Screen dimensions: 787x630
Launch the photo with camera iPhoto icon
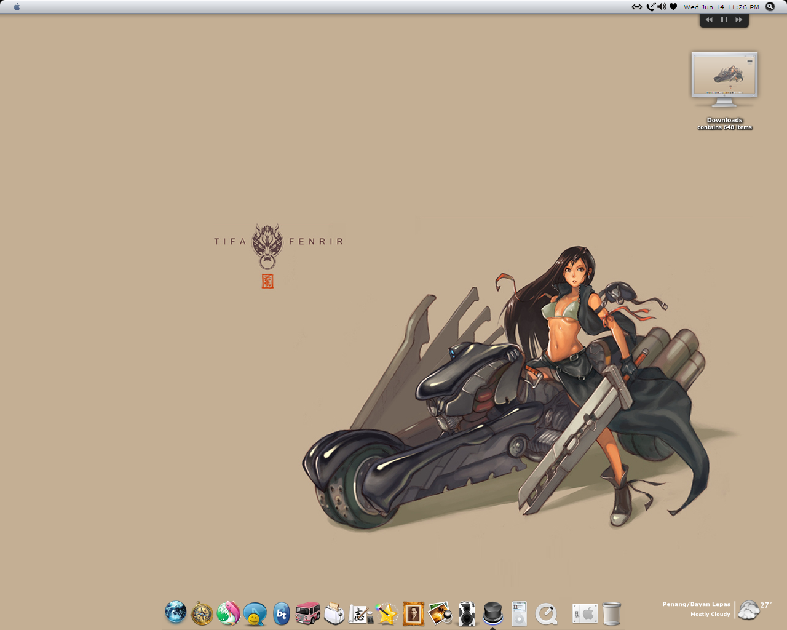coord(440,613)
